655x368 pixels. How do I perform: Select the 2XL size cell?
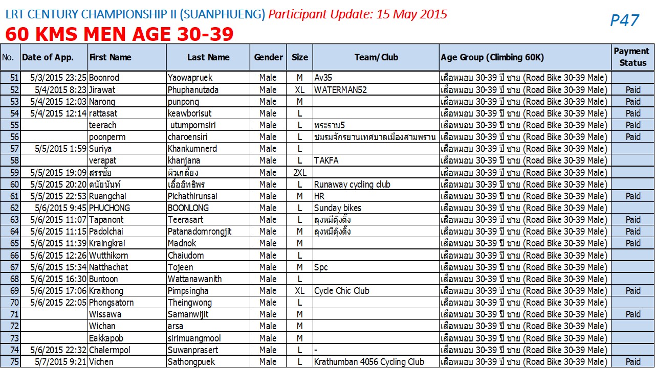click(x=300, y=173)
